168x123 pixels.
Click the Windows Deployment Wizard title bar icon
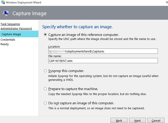[3, 2]
